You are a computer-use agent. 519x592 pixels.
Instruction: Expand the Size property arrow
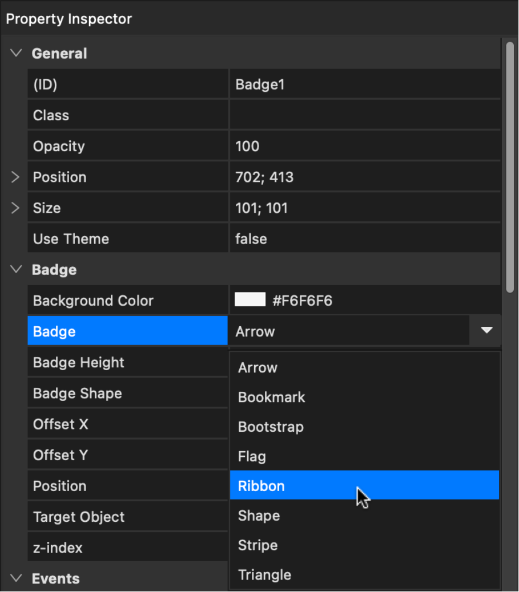click(15, 208)
